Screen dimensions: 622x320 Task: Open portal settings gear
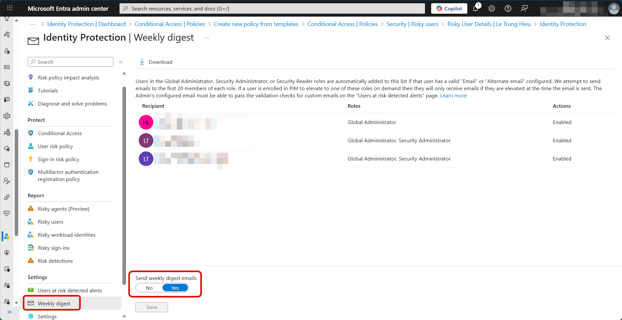coord(492,8)
